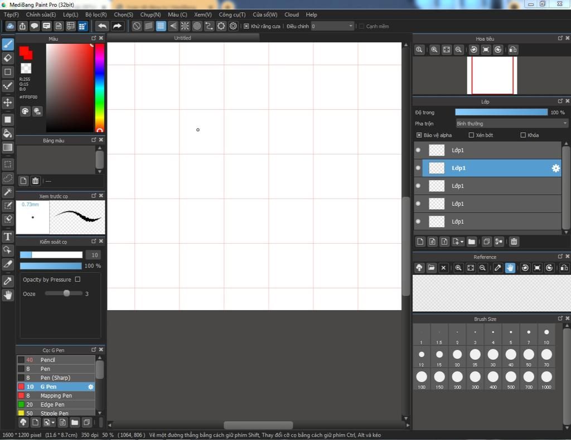This screenshot has height=440, width=571.
Task: Select the Eraser tool in left toolbar
Action: 8,58
